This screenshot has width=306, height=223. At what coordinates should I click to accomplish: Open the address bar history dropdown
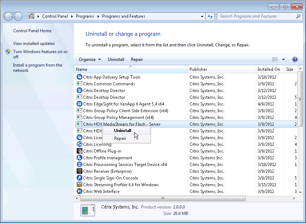tap(202, 17)
